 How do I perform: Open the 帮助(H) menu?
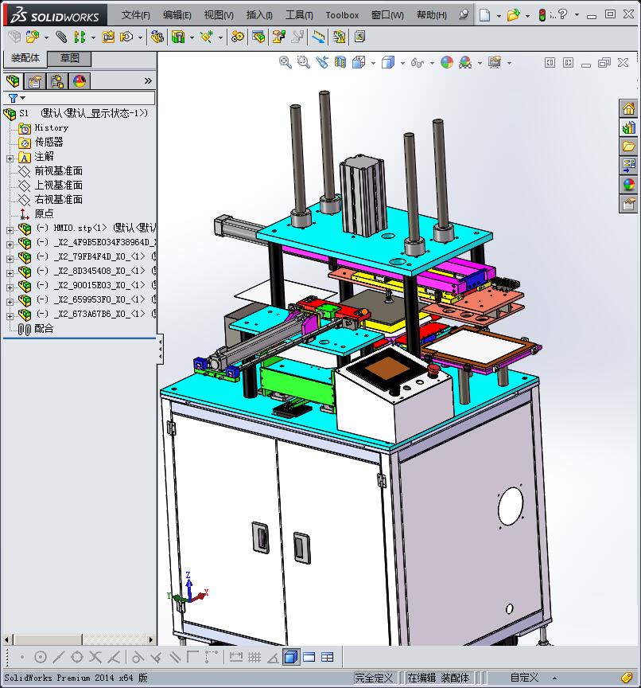432,15
